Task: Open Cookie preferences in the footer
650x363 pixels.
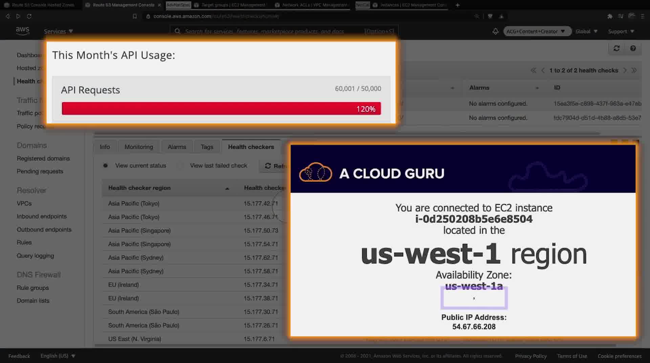Action: pos(620,356)
